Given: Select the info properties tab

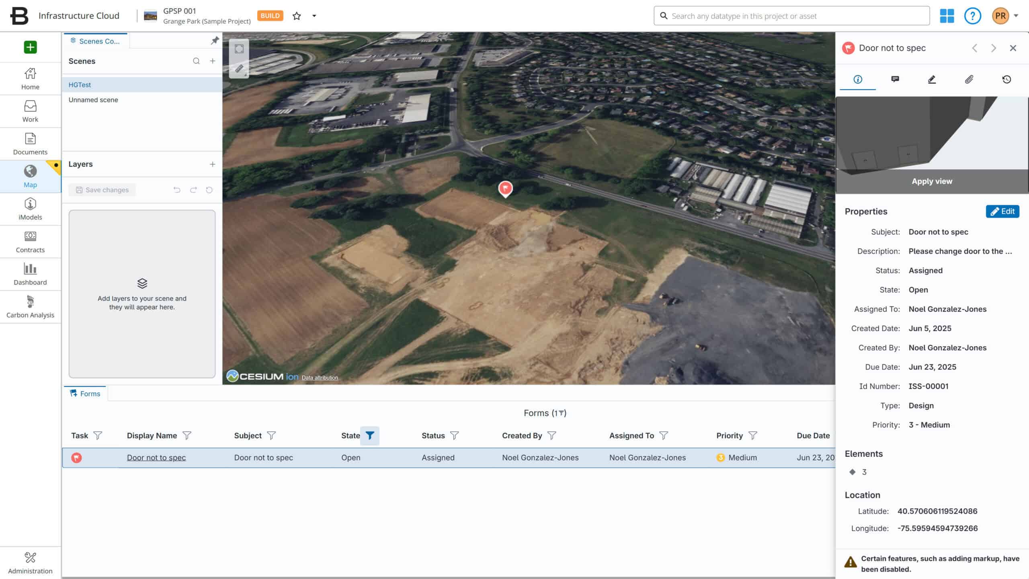Looking at the screenshot, I should 858,79.
